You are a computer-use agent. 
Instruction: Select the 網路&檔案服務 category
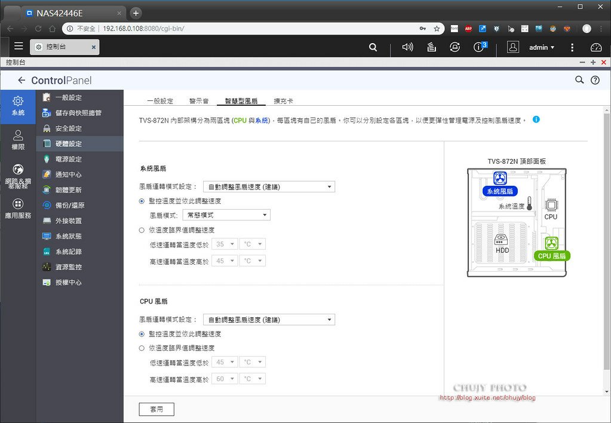[18, 176]
